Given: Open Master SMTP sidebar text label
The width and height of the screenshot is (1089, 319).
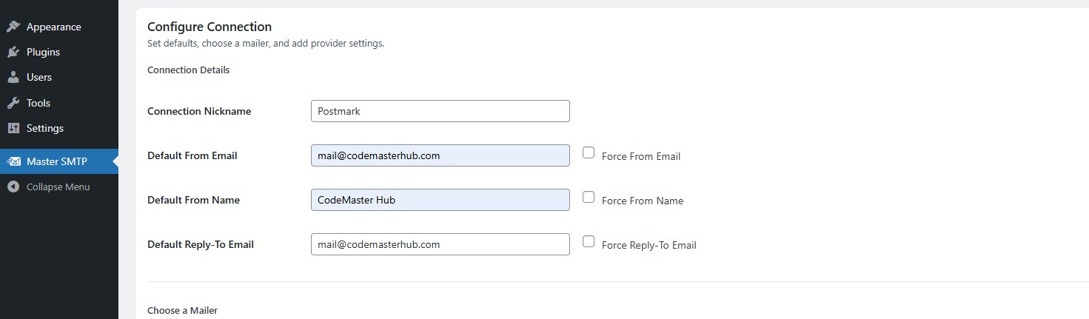Looking at the screenshot, I should (x=56, y=161).
